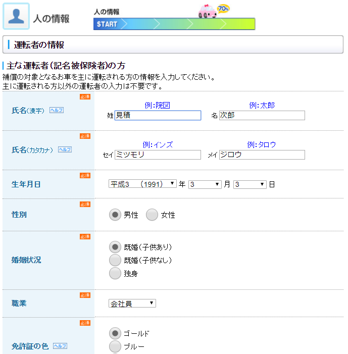
Task: Select 男性 radio button
Action: 115,215
